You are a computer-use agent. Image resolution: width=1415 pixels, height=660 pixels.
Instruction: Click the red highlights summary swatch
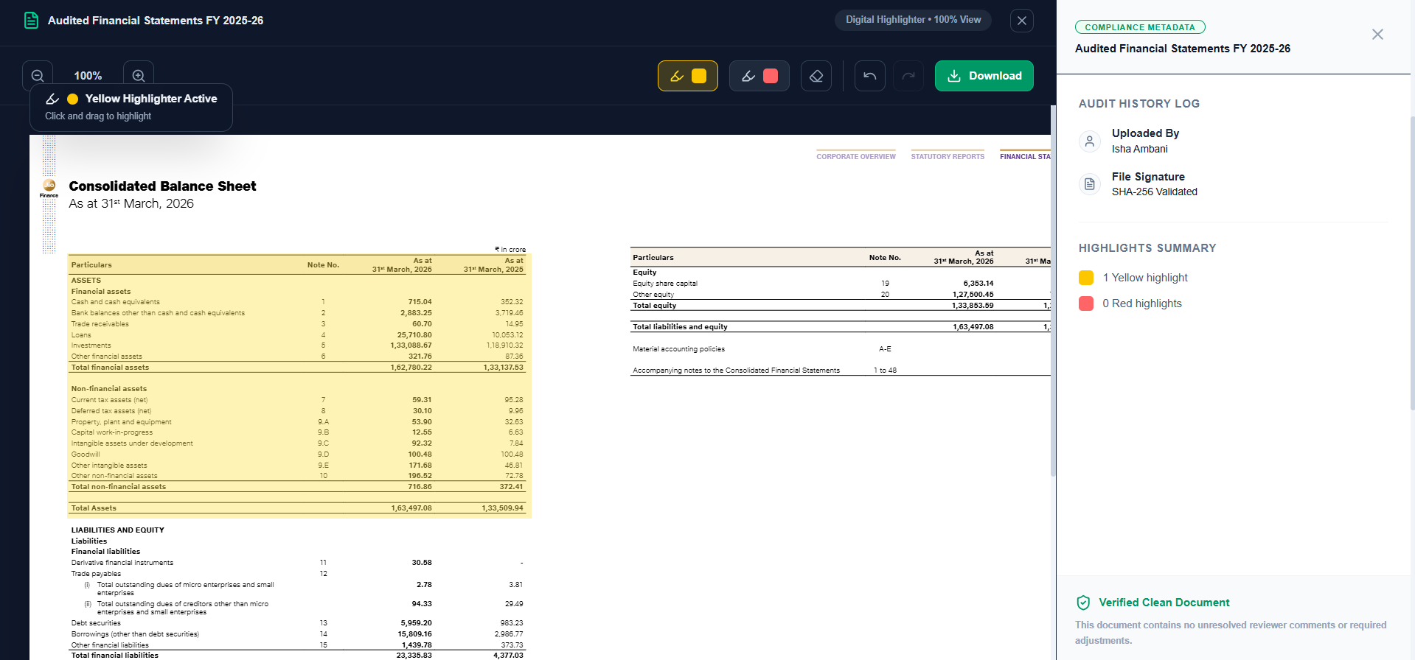pos(1086,303)
